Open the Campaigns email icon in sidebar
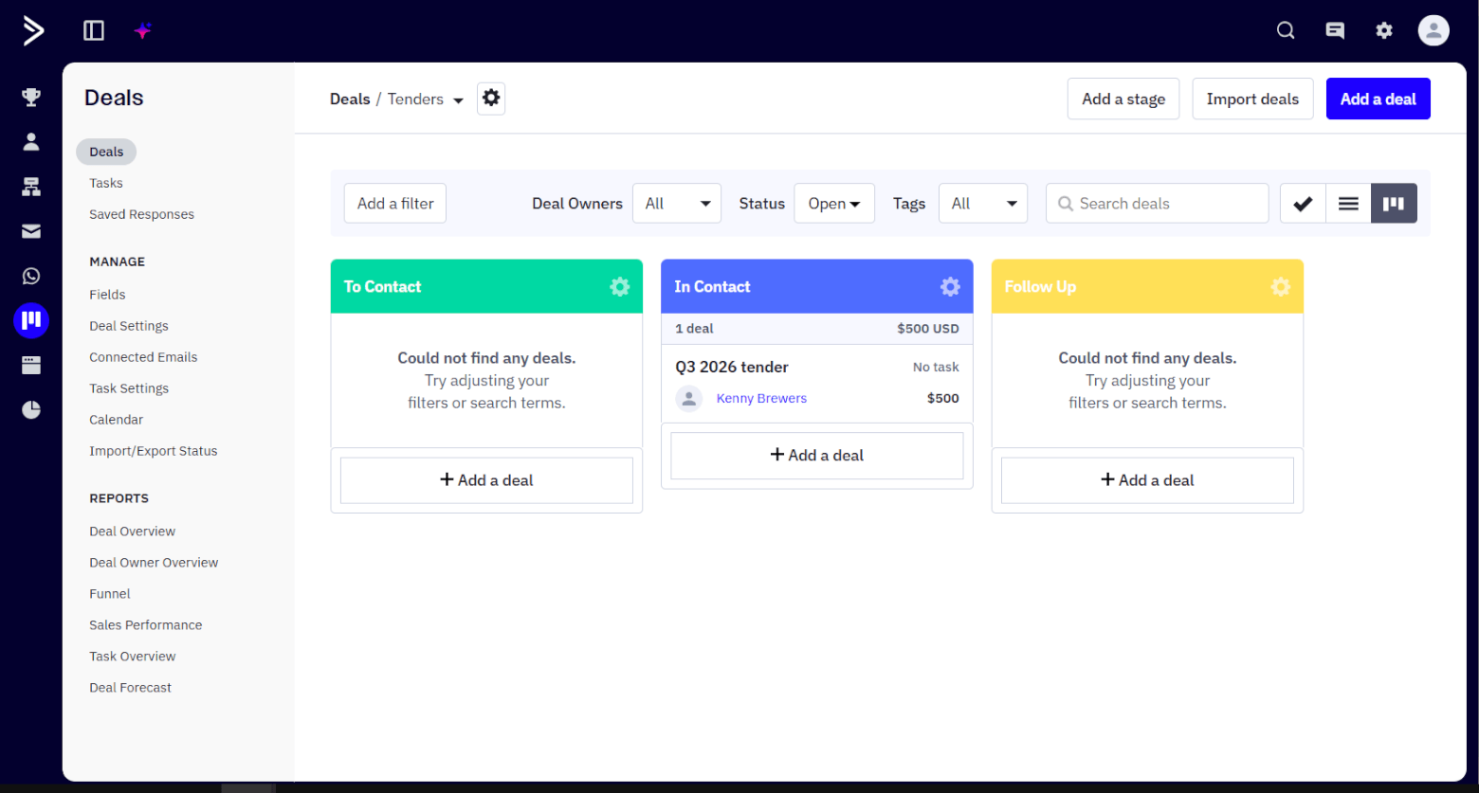This screenshot has width=1479, height=793. coord(31,231)
